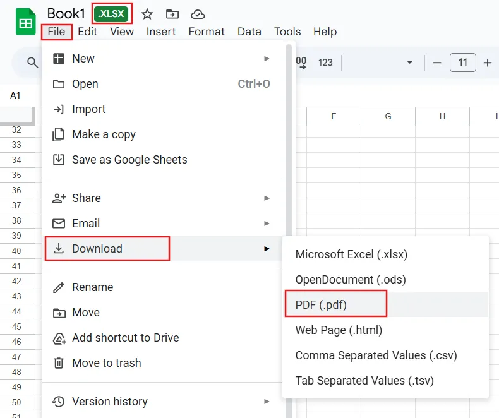The image size is (499, 418).
Task: Select Add shortcut to Drive
Action: point(162,338)
